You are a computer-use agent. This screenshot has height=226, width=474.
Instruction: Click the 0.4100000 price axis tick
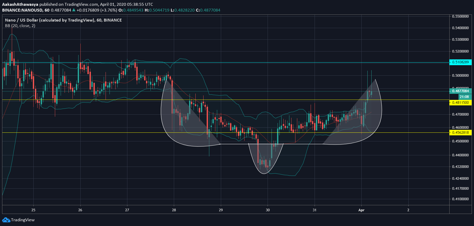pyautogui.click(x=460, y=199)
